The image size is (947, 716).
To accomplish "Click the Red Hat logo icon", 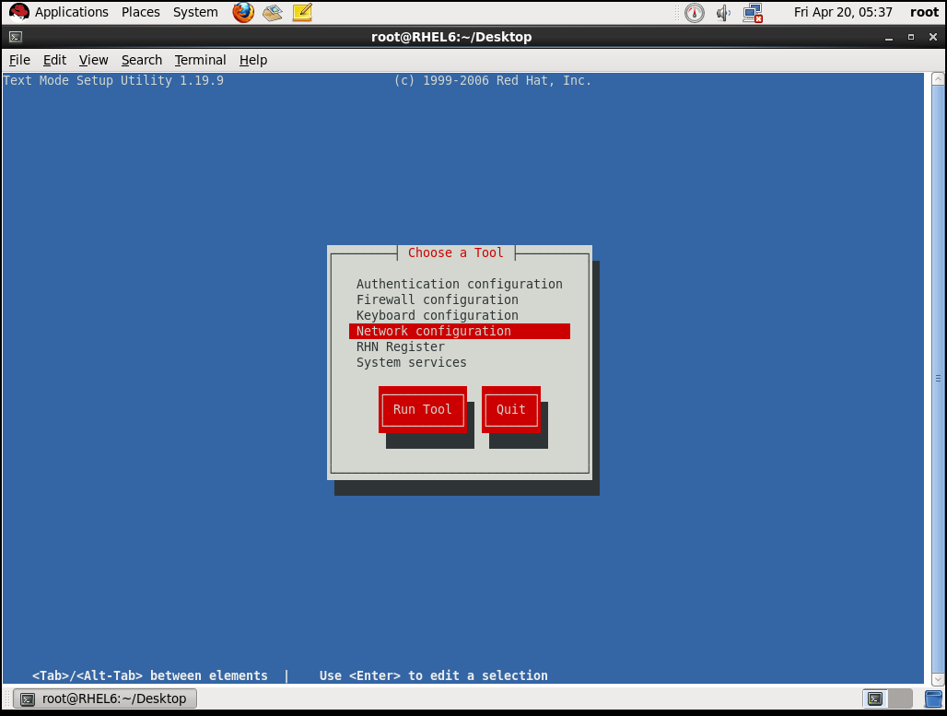I will coord(18,12).
